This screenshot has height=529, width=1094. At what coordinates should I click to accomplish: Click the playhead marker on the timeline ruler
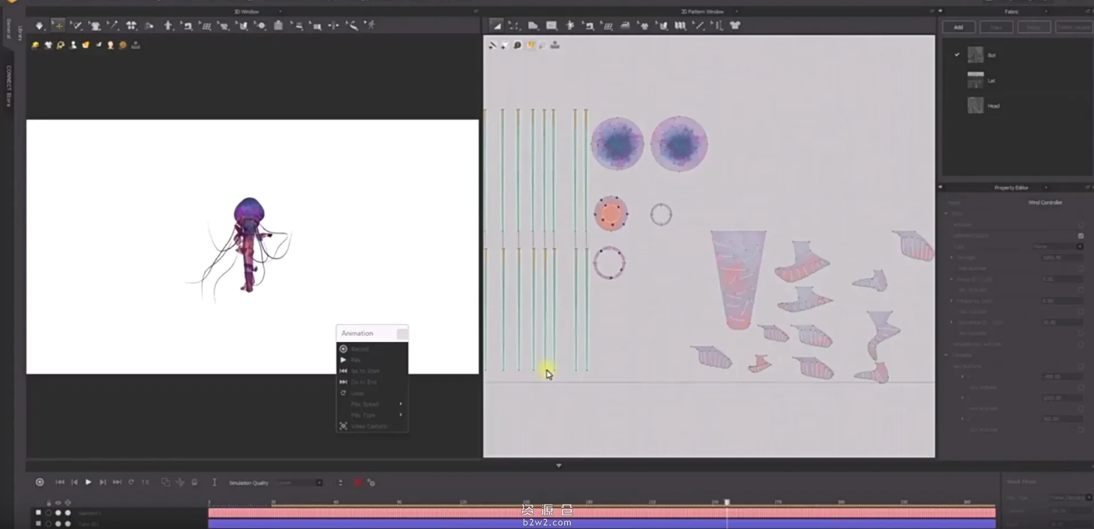(727, 502)
